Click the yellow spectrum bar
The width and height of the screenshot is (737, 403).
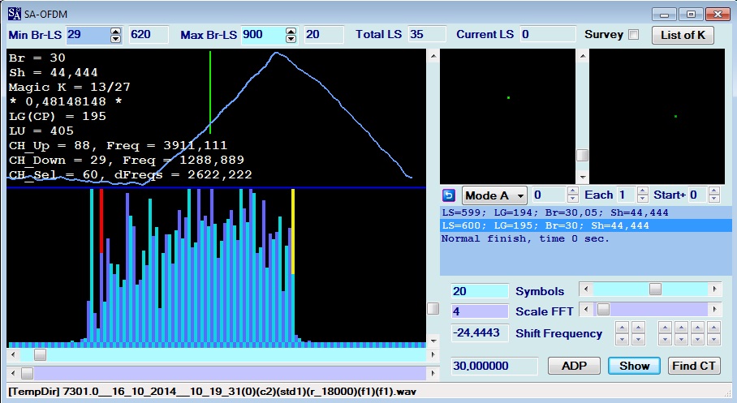(x=293, y=232)
